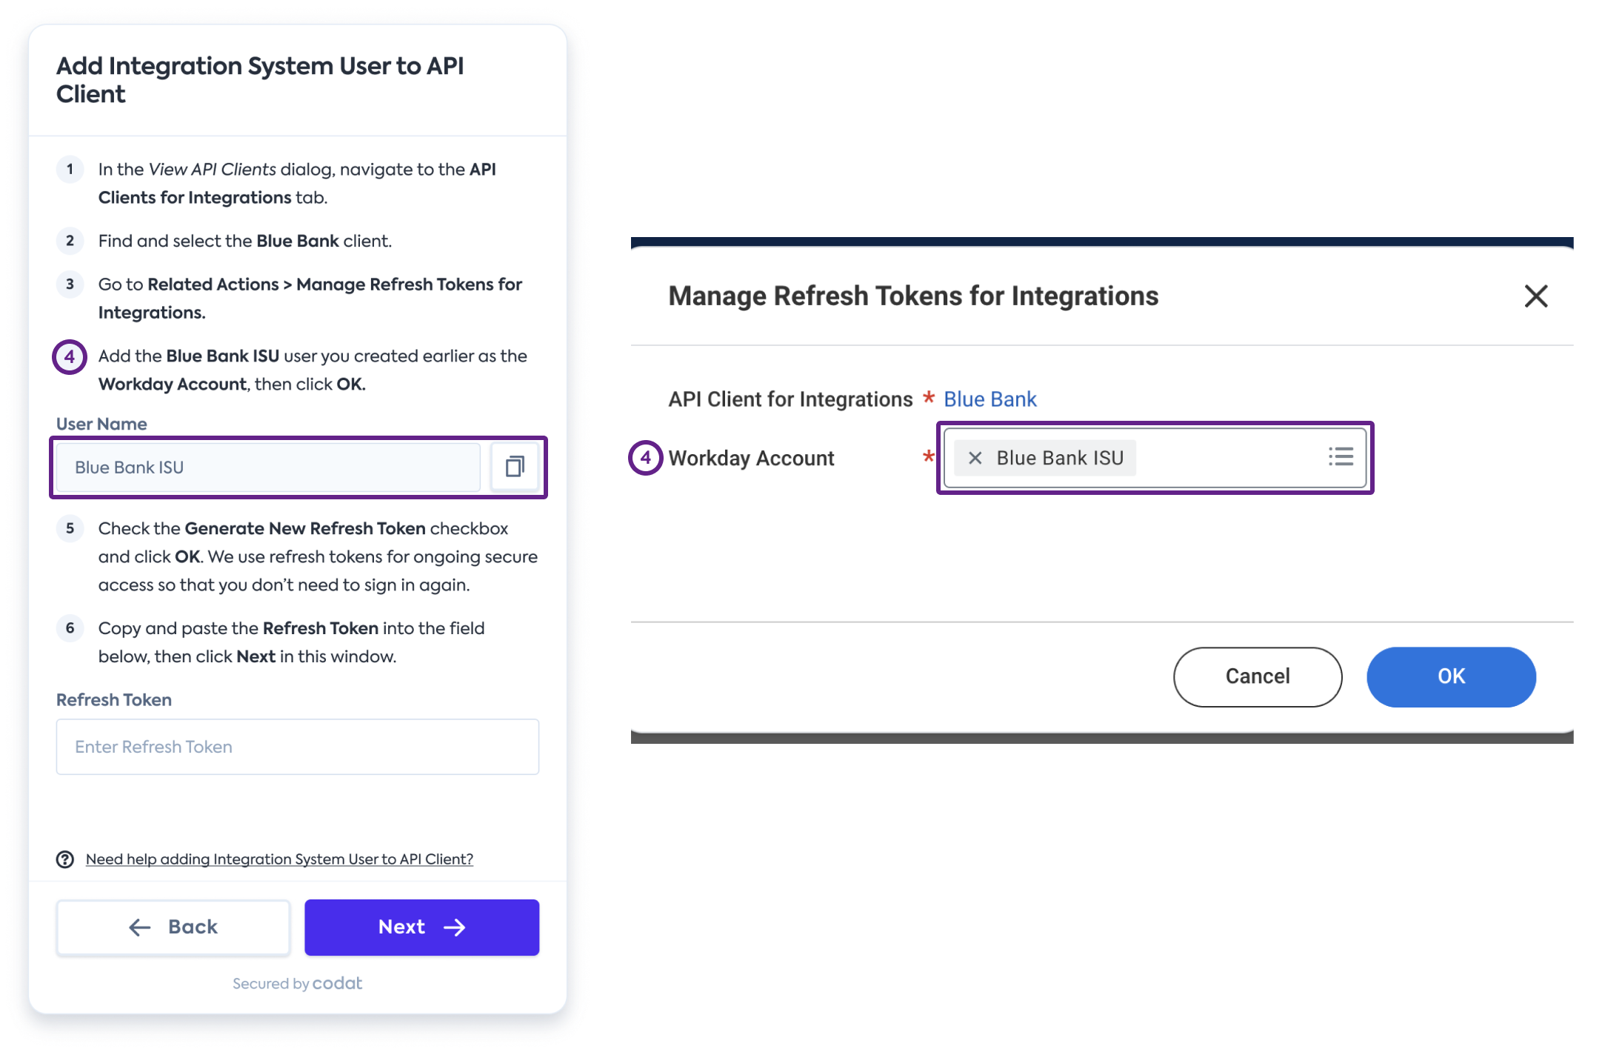Click the Enter Refresh Token input field
Screen dimensions: 1622x1052
[x=297, y=747]
